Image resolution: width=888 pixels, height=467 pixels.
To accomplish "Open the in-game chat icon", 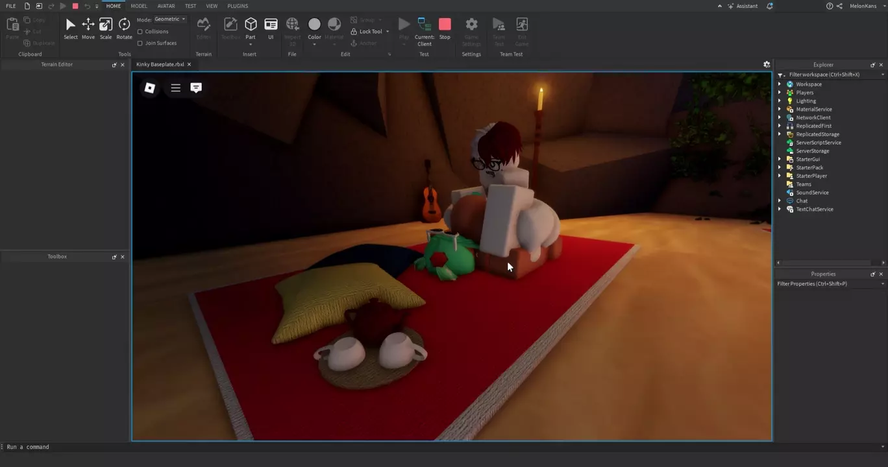I will point(196,88).
